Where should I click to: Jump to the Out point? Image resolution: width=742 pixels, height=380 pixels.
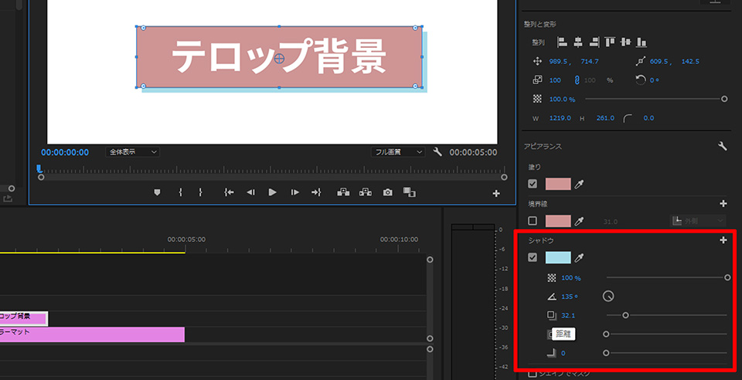pyautogui.click(x=316, y=192)
